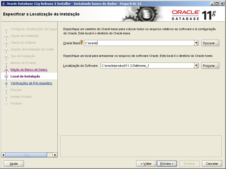This screenshot has width=226, height=169.
Task: Click Procurar next to Oracle Base
Action: pos(210,43)
